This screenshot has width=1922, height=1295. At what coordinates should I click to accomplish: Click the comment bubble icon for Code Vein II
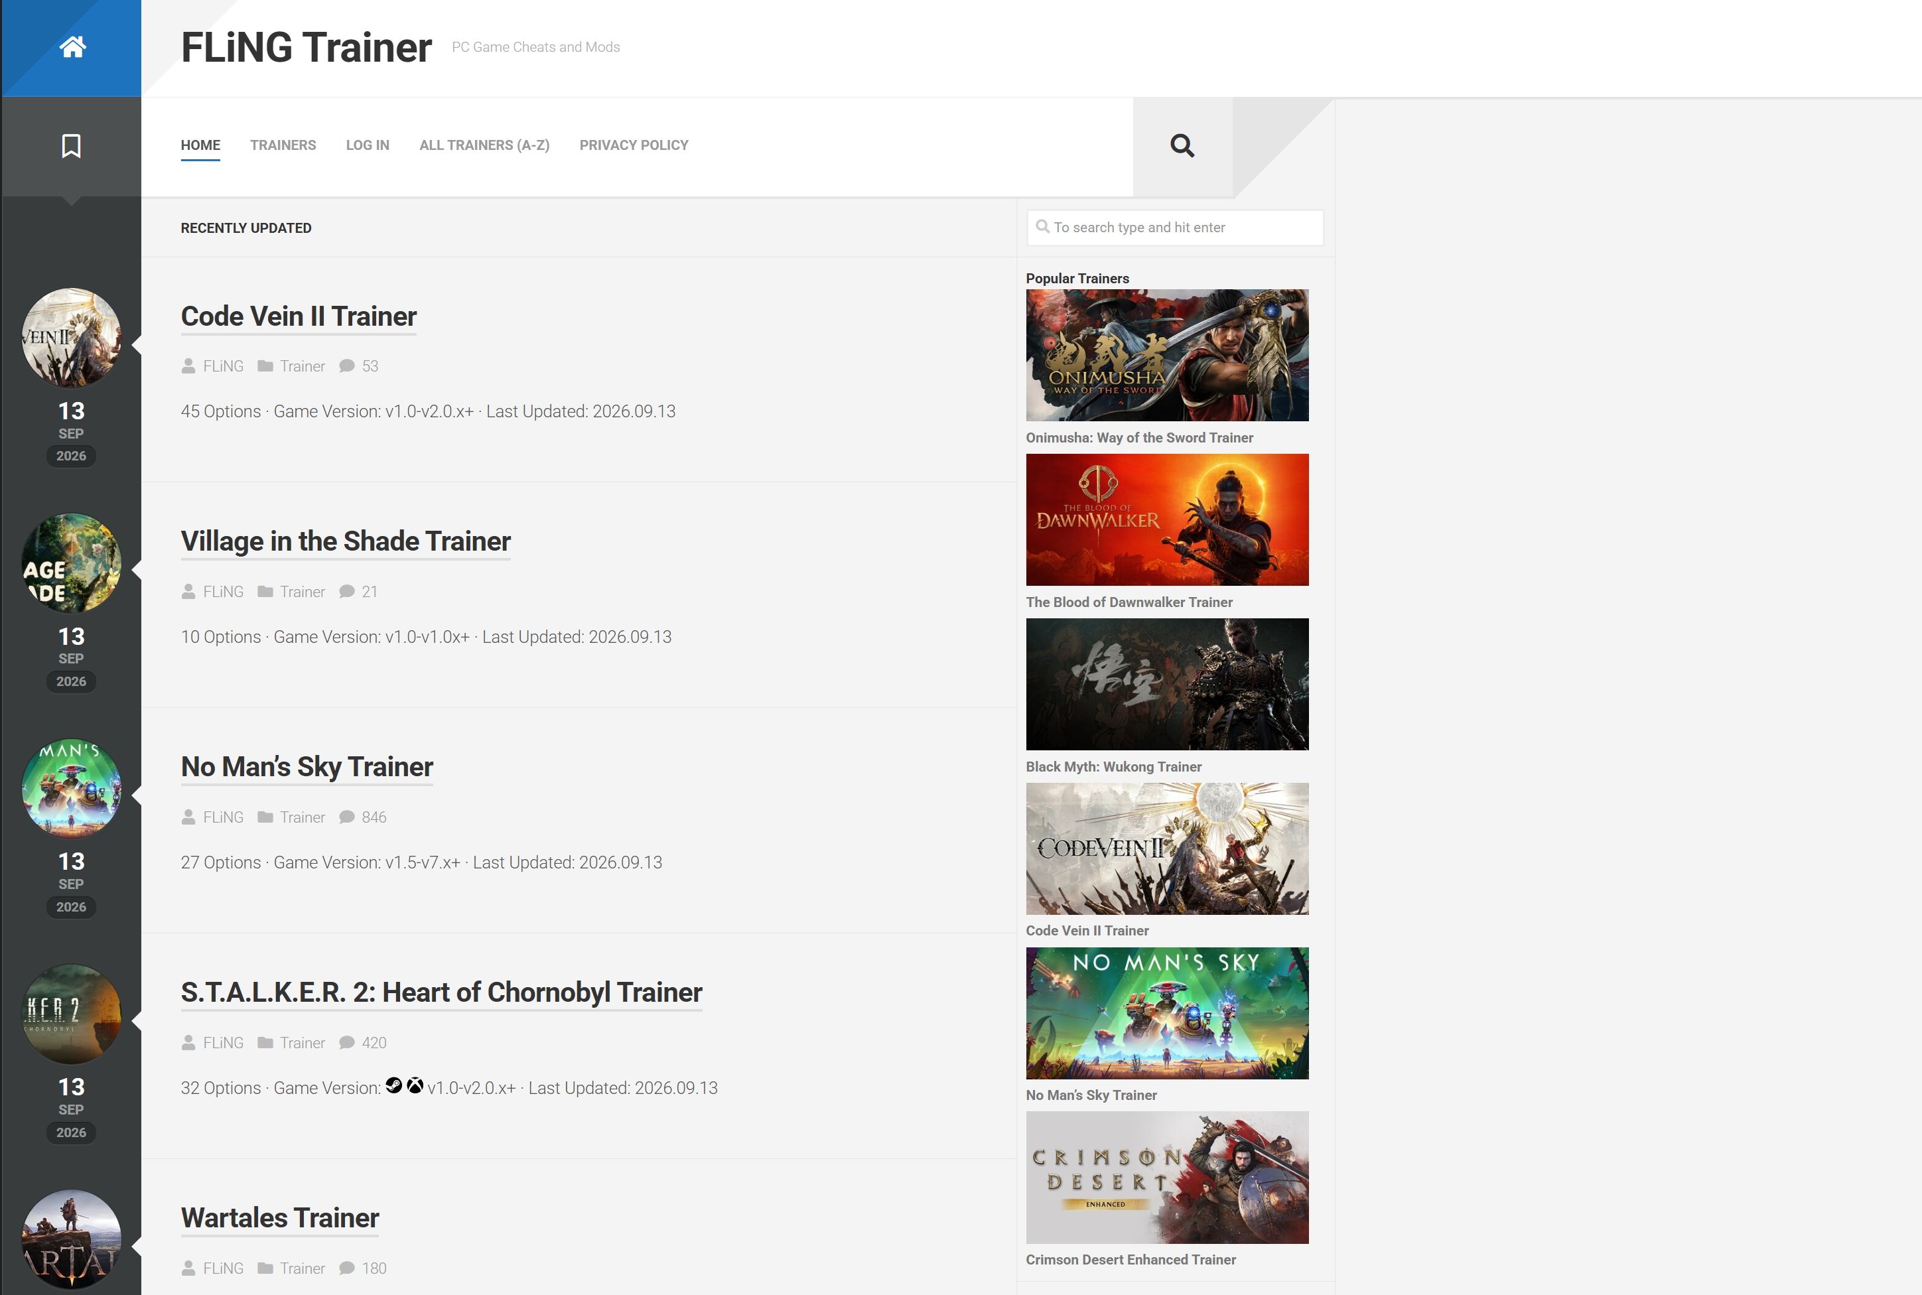347,366
